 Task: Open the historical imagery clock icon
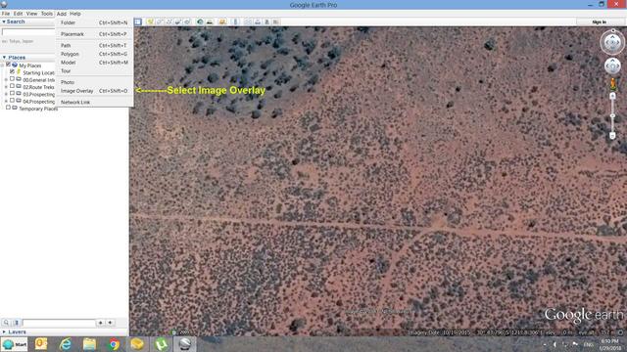click(200, 22)
